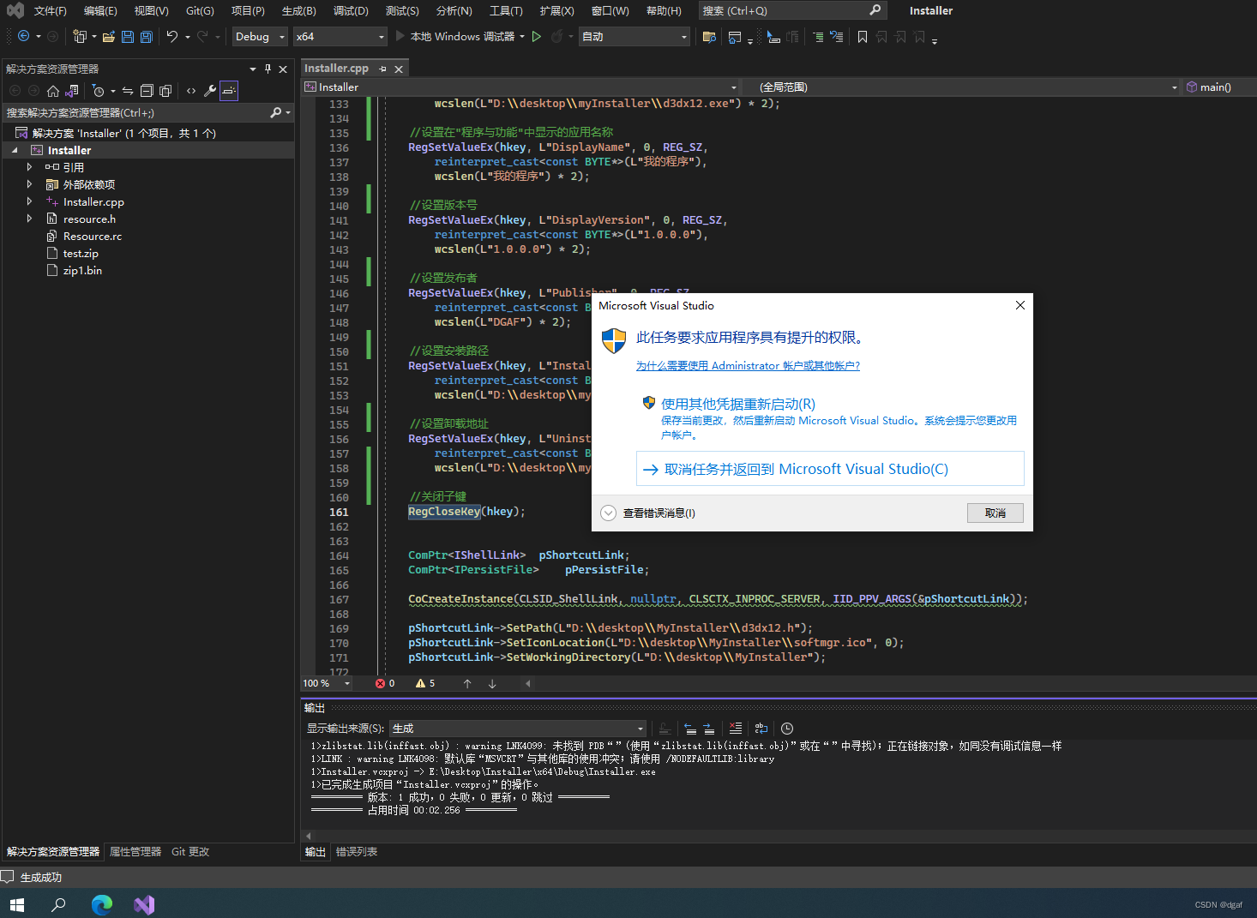Switch to the 属性管理器 tab
The height and width of the screenshot is (918, 1257).
pyautogui.click(x=135, y=852)
